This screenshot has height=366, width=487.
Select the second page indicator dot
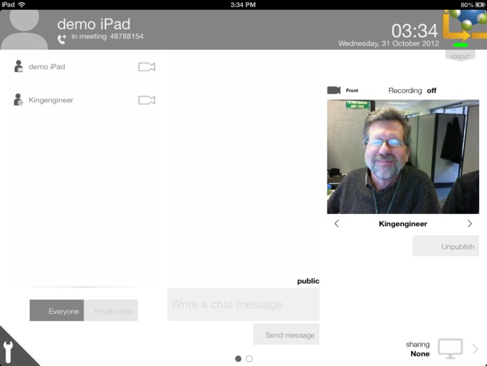click(x=249, y=358)
